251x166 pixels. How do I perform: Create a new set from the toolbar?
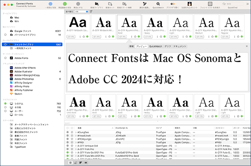point(110,4)
